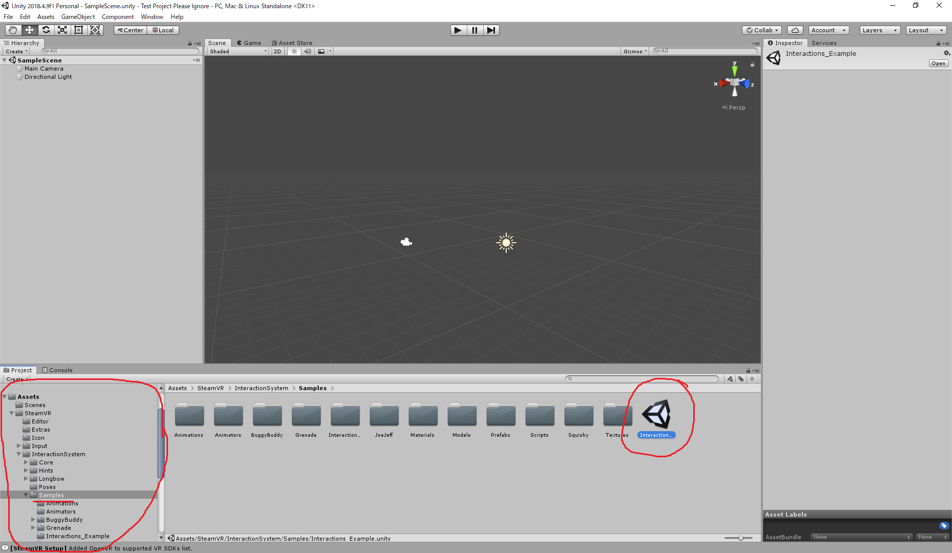Screen dimensions: 952x553
Task: Open the GameObject menu
Action: pyautogui.click(x=77, y=16)
